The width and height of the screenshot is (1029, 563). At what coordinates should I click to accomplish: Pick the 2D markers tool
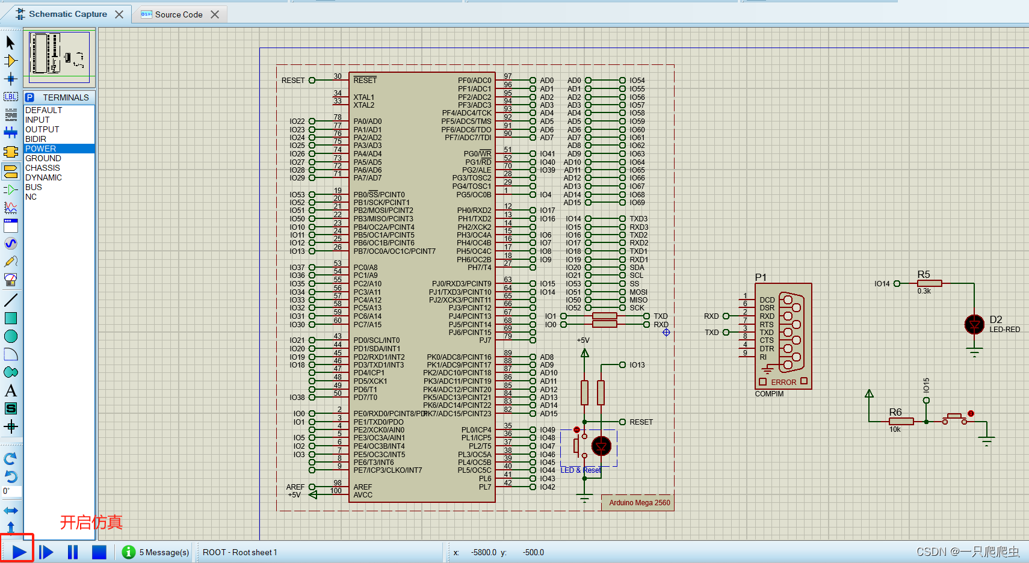pyautogui.click(x=10, y=426)
